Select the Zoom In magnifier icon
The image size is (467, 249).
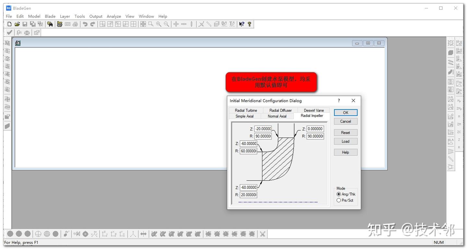coord(158,24)
